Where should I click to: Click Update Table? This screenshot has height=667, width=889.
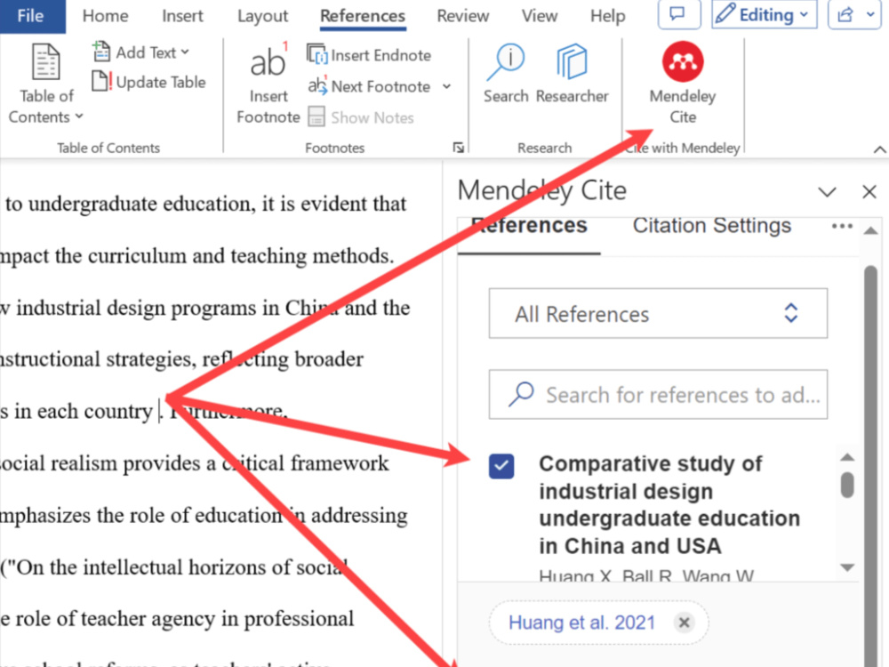click(148, 82)
